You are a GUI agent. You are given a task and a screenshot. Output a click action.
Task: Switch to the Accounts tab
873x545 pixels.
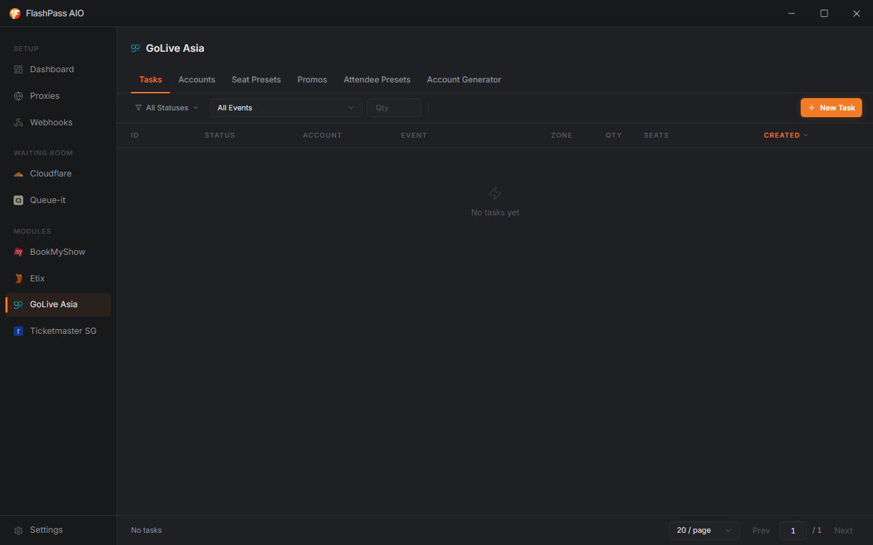[x=196, y=80]
